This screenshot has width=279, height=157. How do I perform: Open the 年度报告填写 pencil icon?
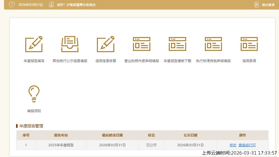(x=34, y=44)
